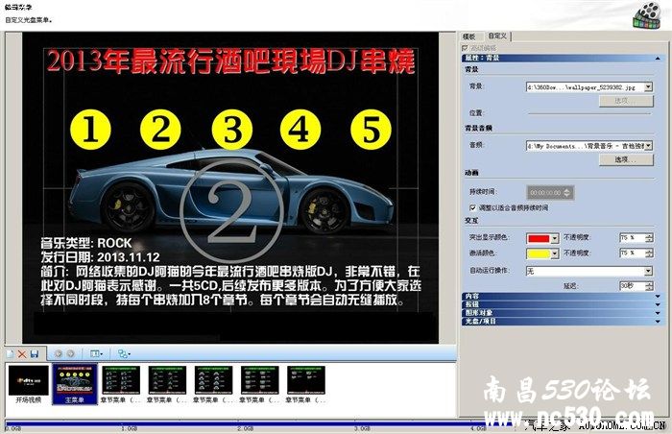Switch to the 模板 templates tab
The height and width of the screenshot is (434, 672).
pos(469,36)
